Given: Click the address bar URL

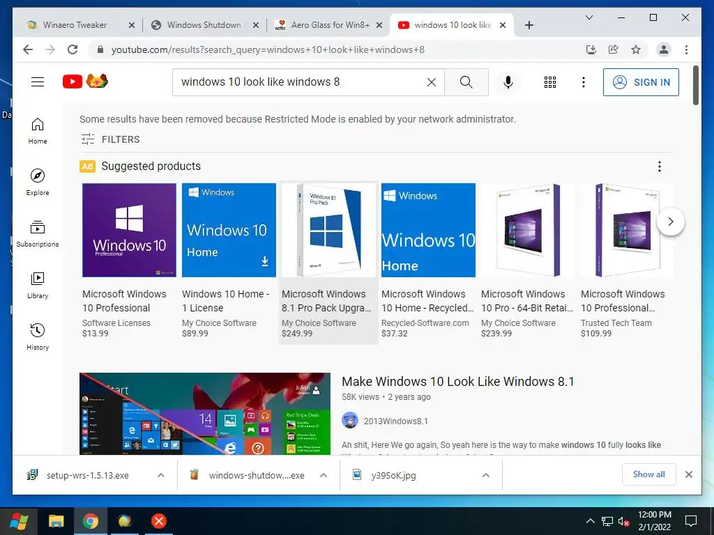Looking at the screenshot, I should pos(268,49).
